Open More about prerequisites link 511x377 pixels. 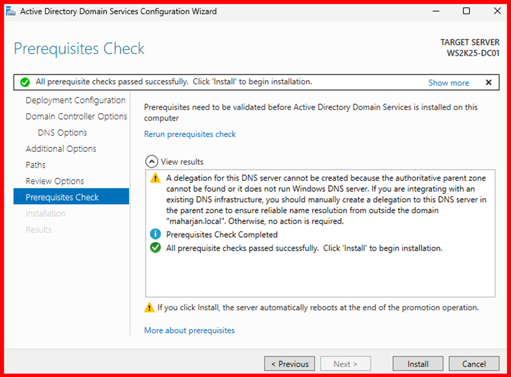click(189, 330)
